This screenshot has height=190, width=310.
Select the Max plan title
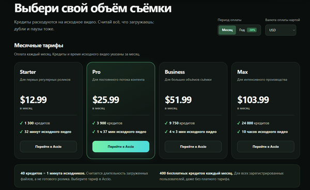coord(242,72)
